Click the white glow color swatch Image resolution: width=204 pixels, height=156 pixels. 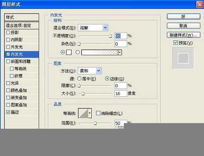click(x=69, y=52)
